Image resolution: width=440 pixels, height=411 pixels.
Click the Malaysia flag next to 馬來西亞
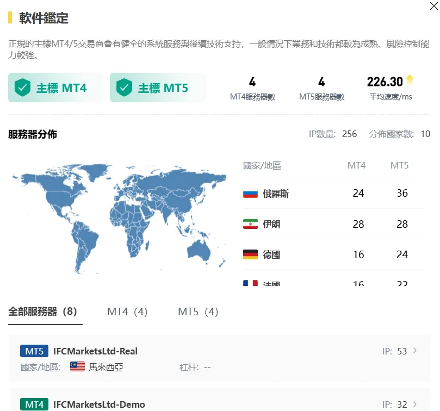click(77, 366)
